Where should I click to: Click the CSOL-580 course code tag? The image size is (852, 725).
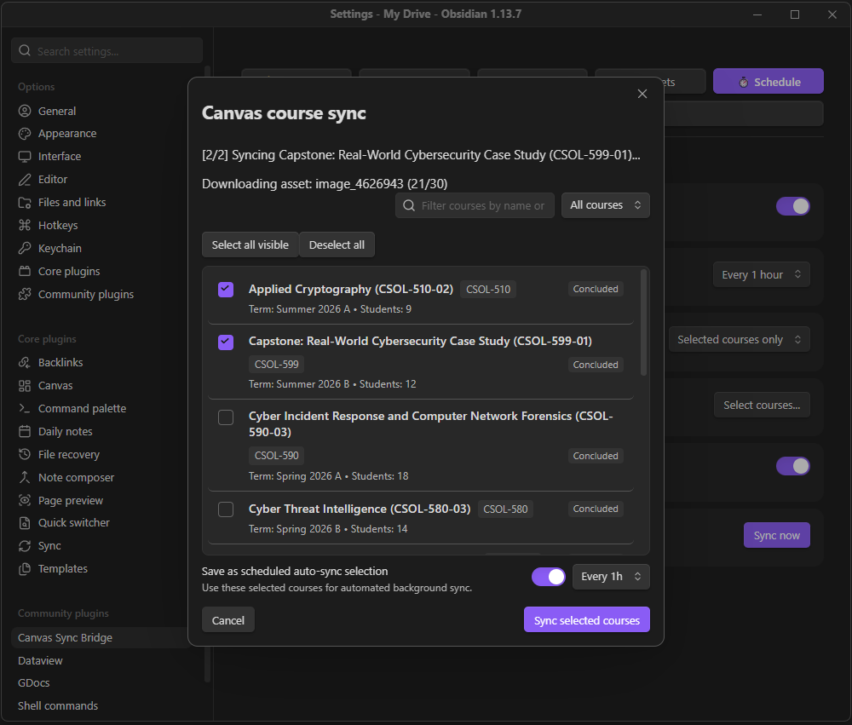tap(505, 509)
